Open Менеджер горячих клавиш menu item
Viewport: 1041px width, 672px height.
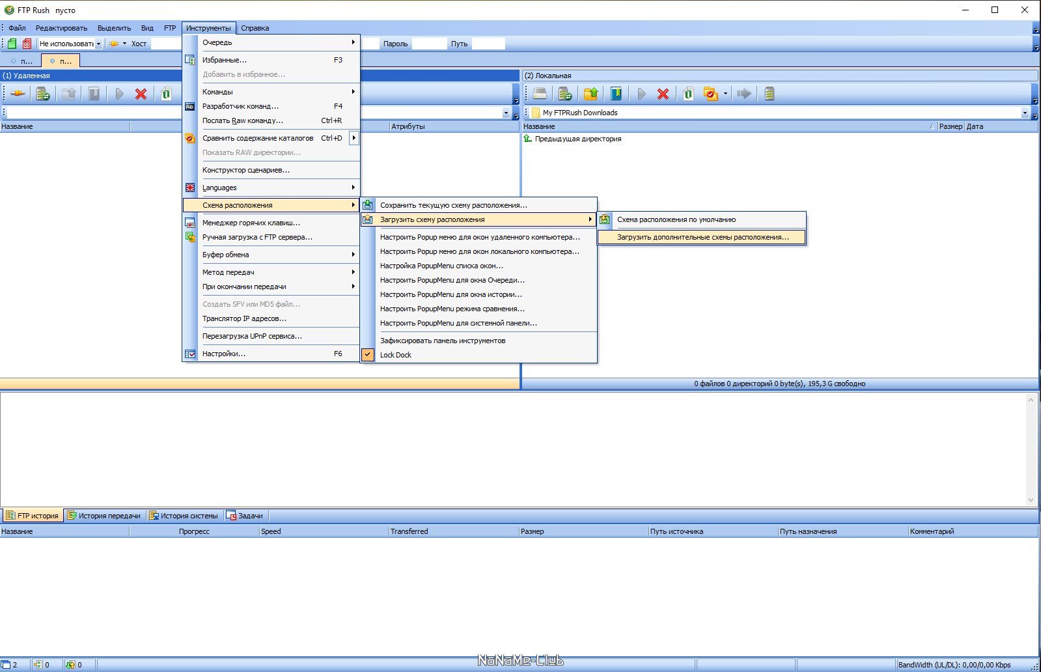pos(271,223)
